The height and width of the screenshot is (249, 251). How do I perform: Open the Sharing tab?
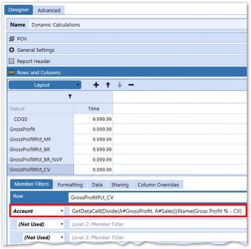click(120, 184)
